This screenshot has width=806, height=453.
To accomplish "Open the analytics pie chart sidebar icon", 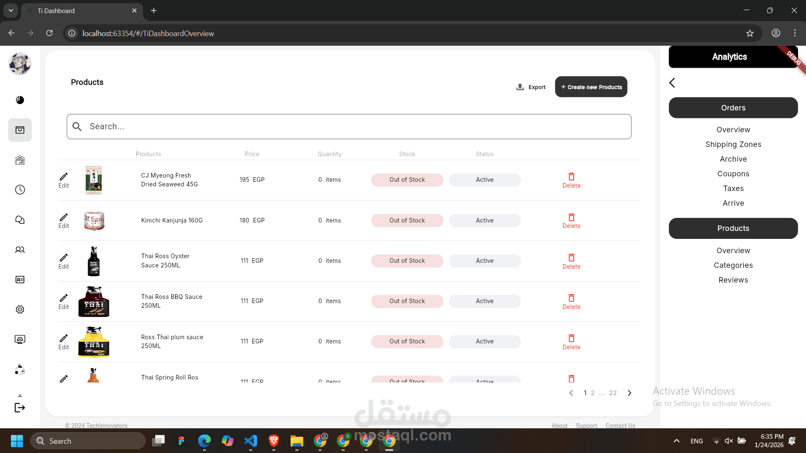I will point(20,100).
